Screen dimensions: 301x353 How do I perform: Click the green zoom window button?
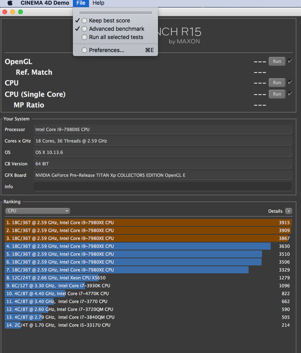pyautogui.click(x=20, y=12)
